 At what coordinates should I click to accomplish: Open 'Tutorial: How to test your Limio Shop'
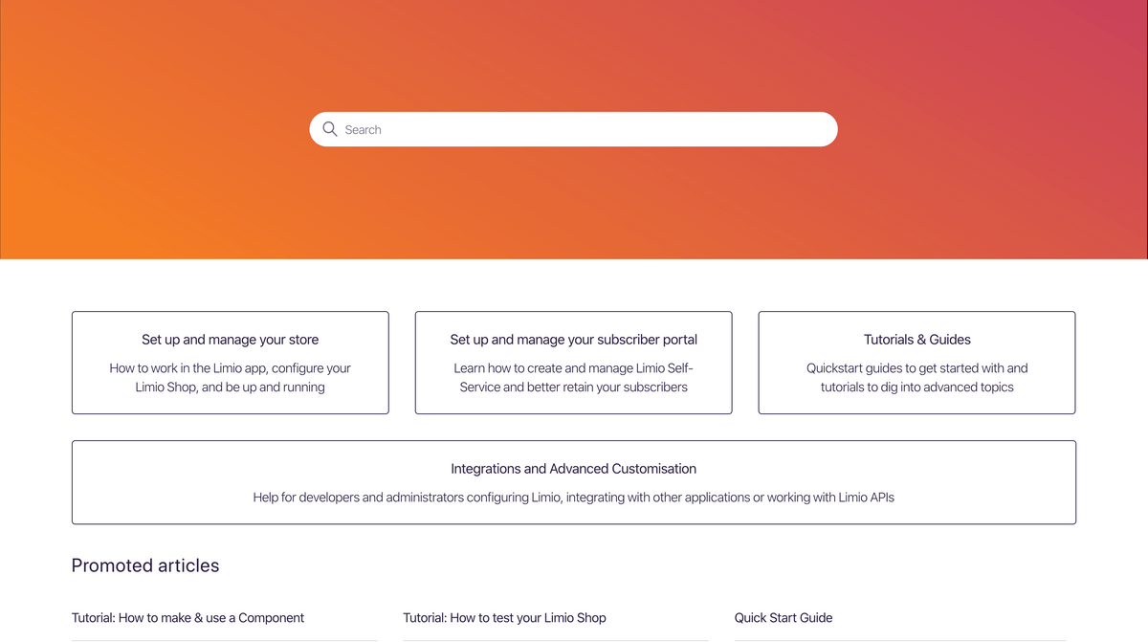504,618
